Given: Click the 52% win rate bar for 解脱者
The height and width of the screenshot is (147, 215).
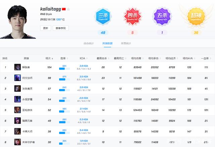Looking at the screenshot, I should pos(64,69).
